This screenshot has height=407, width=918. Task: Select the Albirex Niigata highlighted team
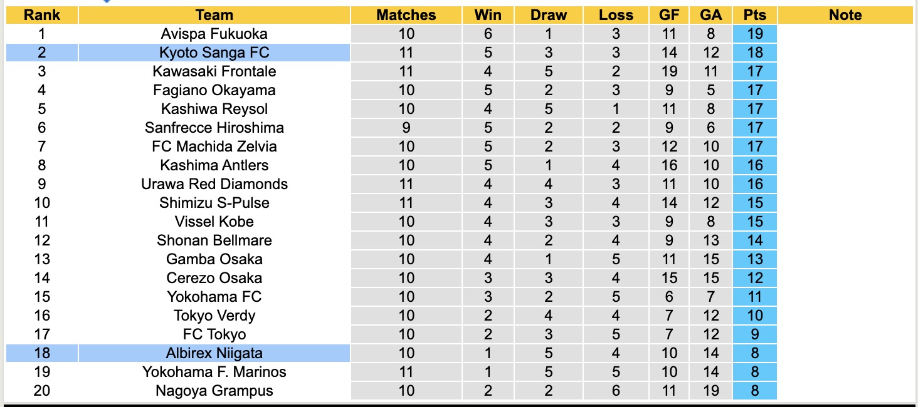pyautogui.click(x=214, y=353)
